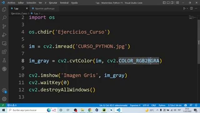Open the taskbar clock and date
The width and height of the screenshot is (200, 113).
pyautogui.click(x=187, y=110)
